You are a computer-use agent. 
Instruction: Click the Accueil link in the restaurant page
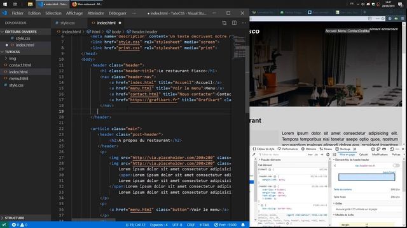click(331, 31)
